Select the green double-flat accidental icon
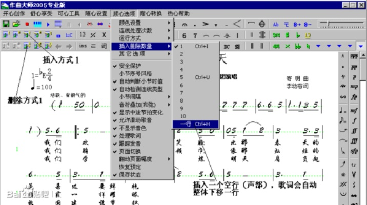 point(298,46)
